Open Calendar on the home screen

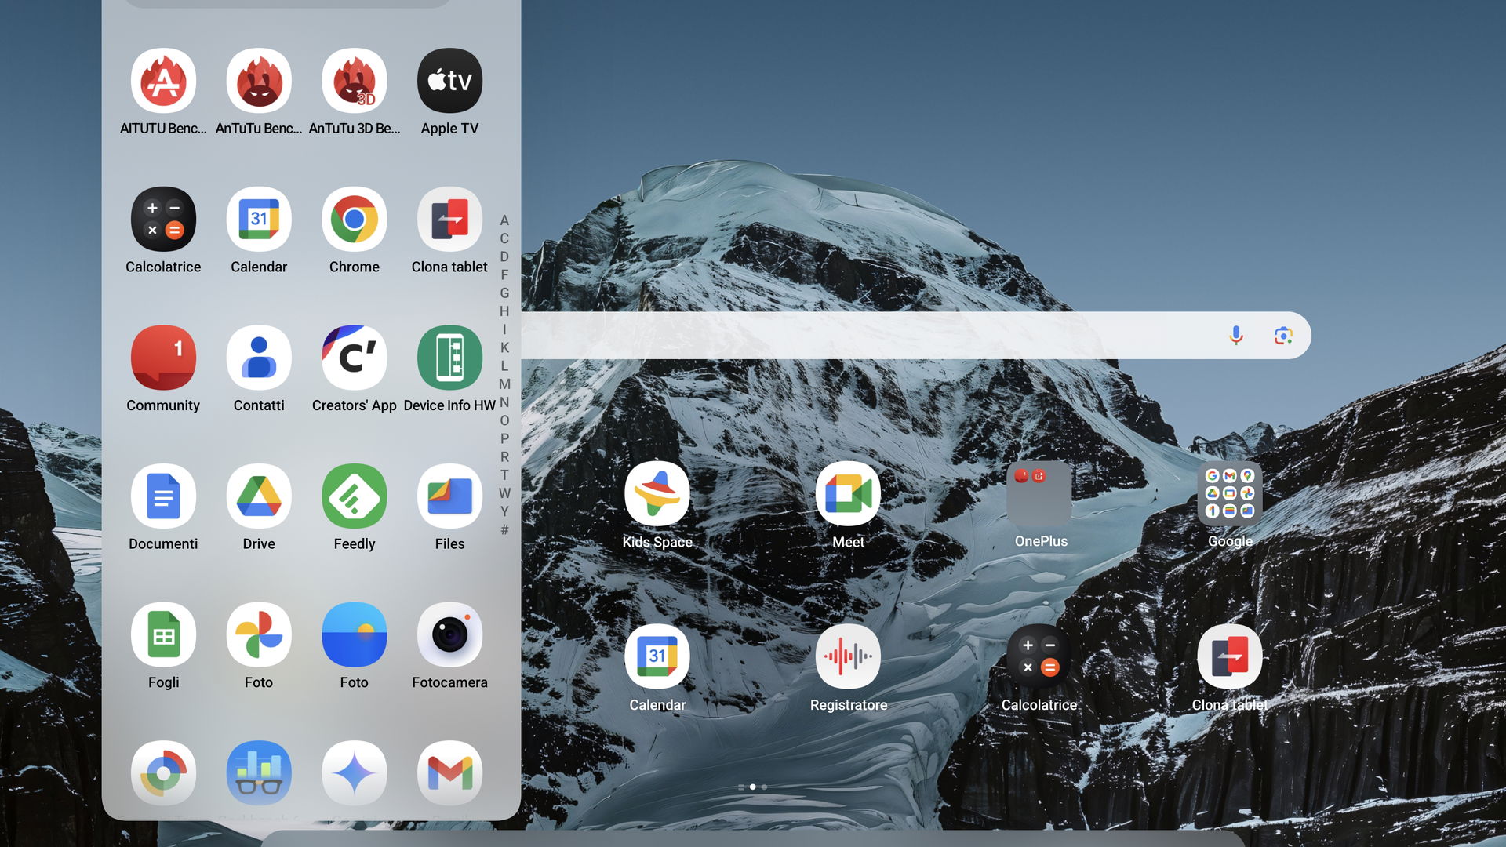point(657,657)
